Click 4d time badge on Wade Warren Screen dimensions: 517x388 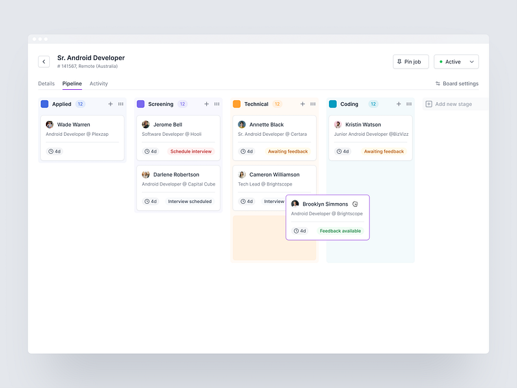54,151
